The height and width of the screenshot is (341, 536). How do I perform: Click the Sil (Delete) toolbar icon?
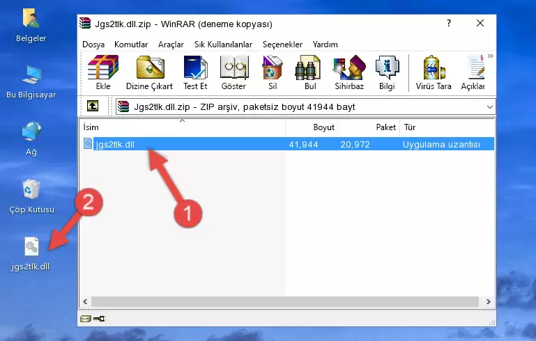point(273,72)
